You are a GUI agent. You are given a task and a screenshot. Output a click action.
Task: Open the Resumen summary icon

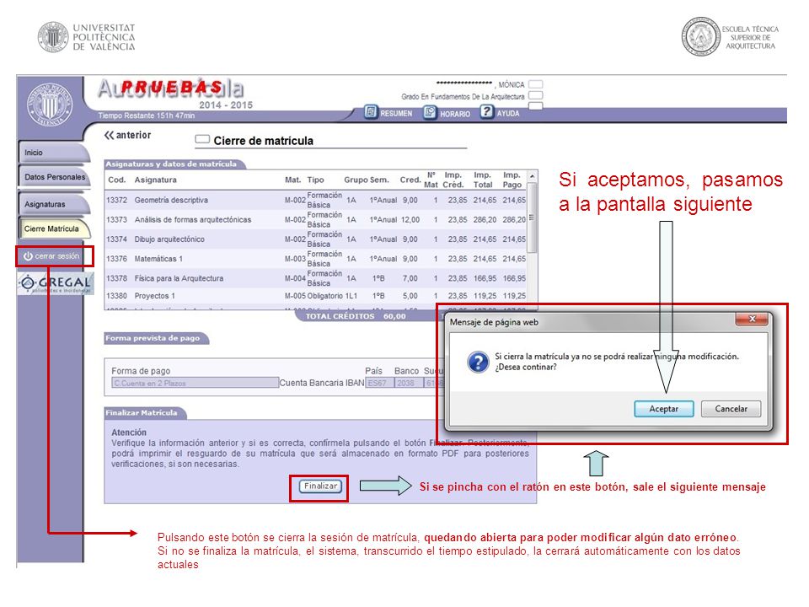tap(371, 112)
